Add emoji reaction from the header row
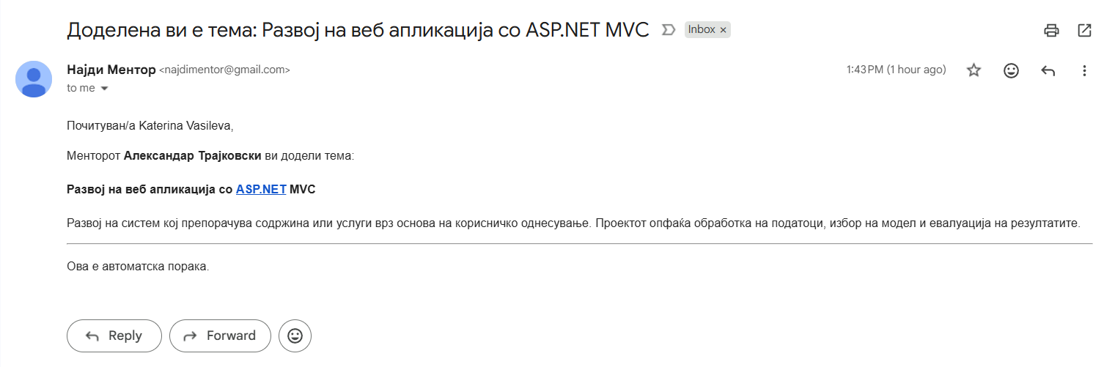Viewport: 1115px width, 367px height. [x=1011, y=70]
